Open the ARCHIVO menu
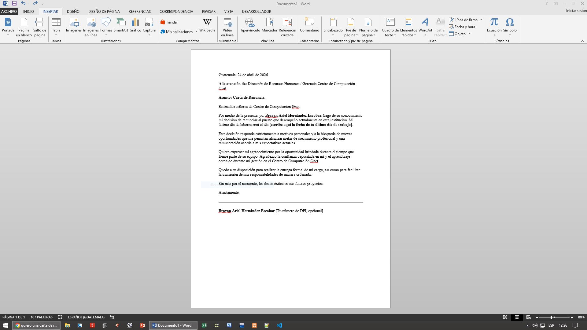 [x=9, y=11]
